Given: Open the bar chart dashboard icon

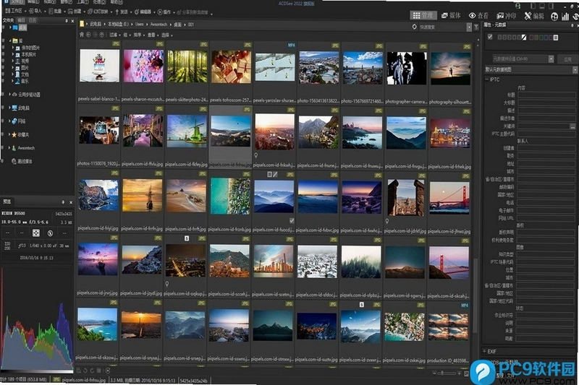Looking at the screenshot, I should point(565,16).
